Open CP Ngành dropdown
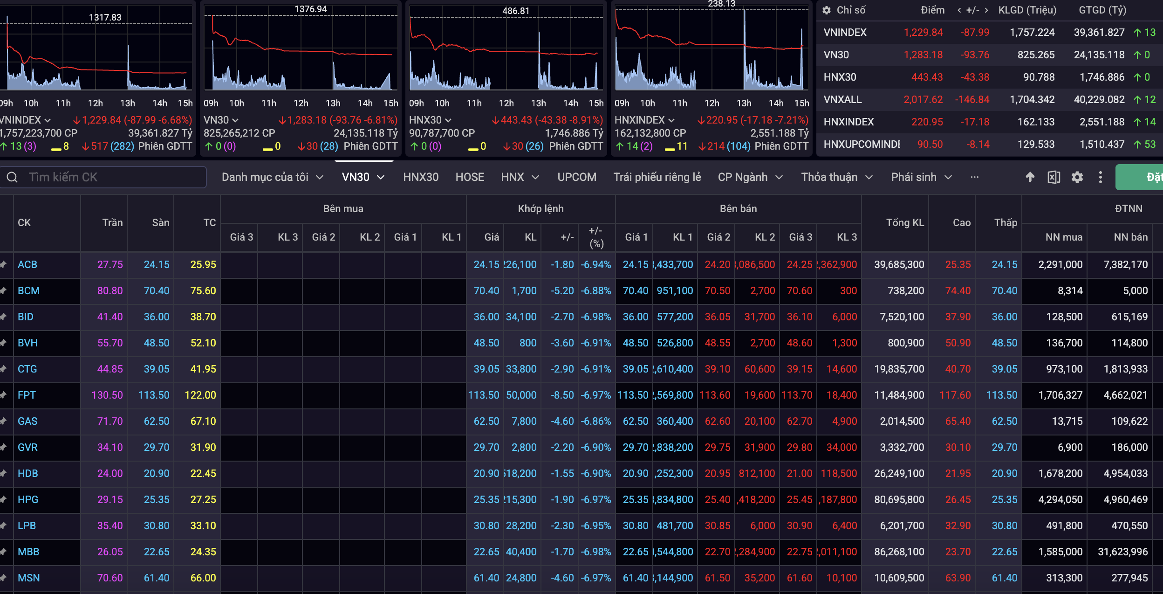The height and width of the screenshot is (594, 1163). (x=750, y=177)
